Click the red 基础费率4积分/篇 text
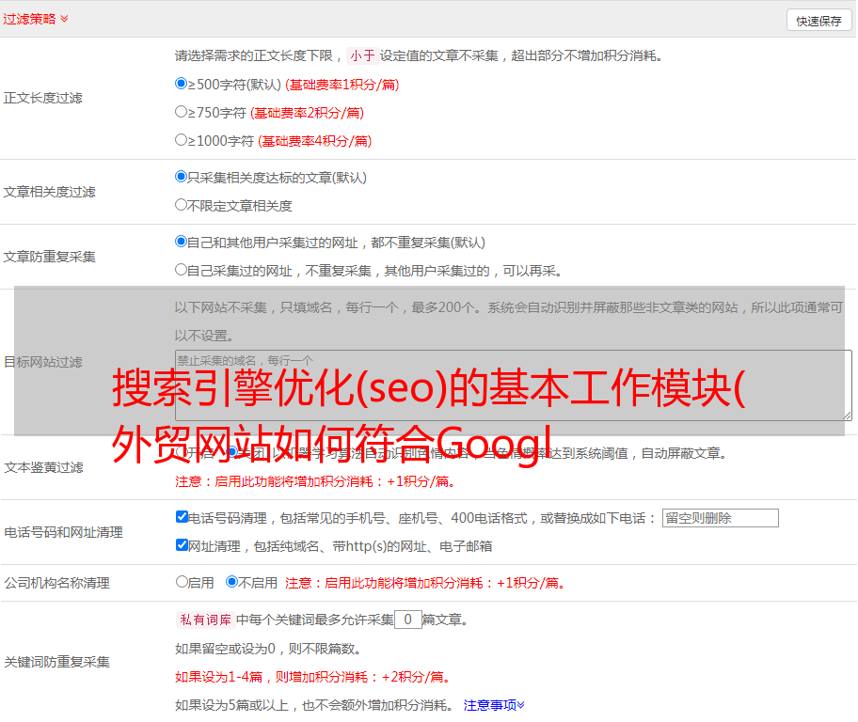This screenshot has width=858, height=722. tap(315, 141)
